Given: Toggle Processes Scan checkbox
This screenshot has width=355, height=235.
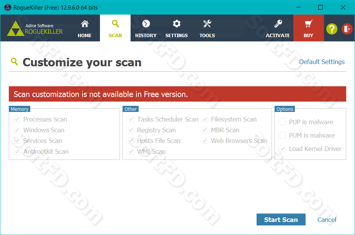Looking at the screenshot, I should click(x=17, y=119).
